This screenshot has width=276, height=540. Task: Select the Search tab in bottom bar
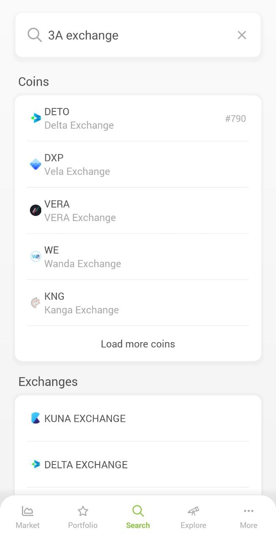tap(138, 517)
